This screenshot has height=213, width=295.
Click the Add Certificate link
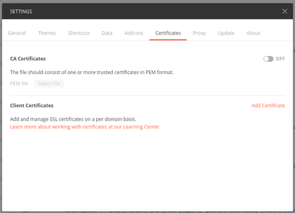click(268, 106)
